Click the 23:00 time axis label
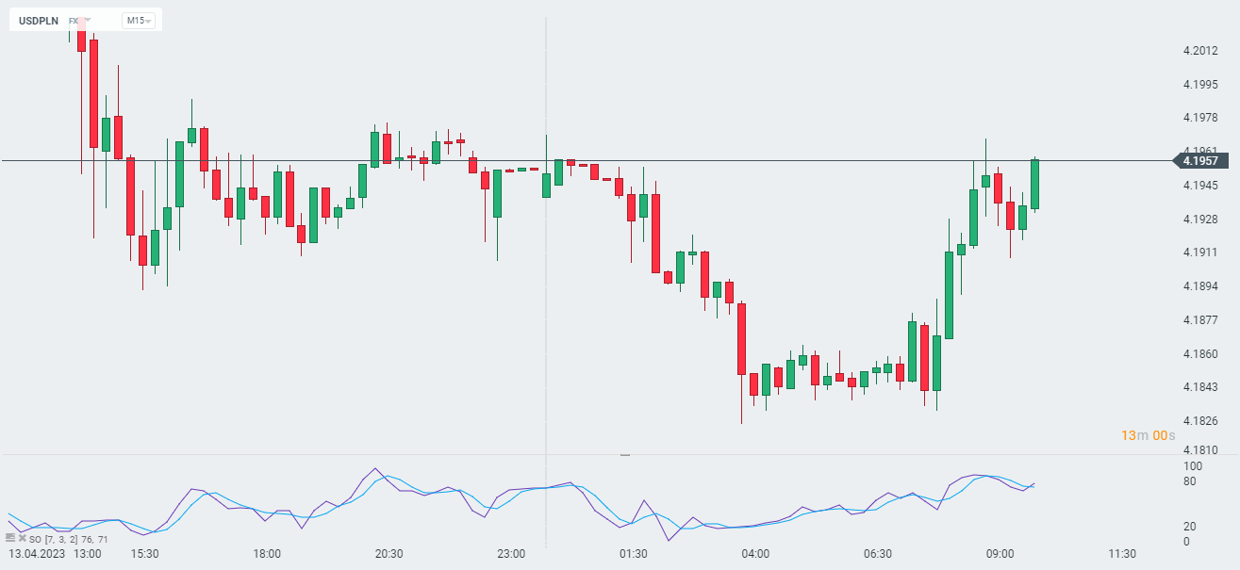1240x570 pixels. click(511, 554)
